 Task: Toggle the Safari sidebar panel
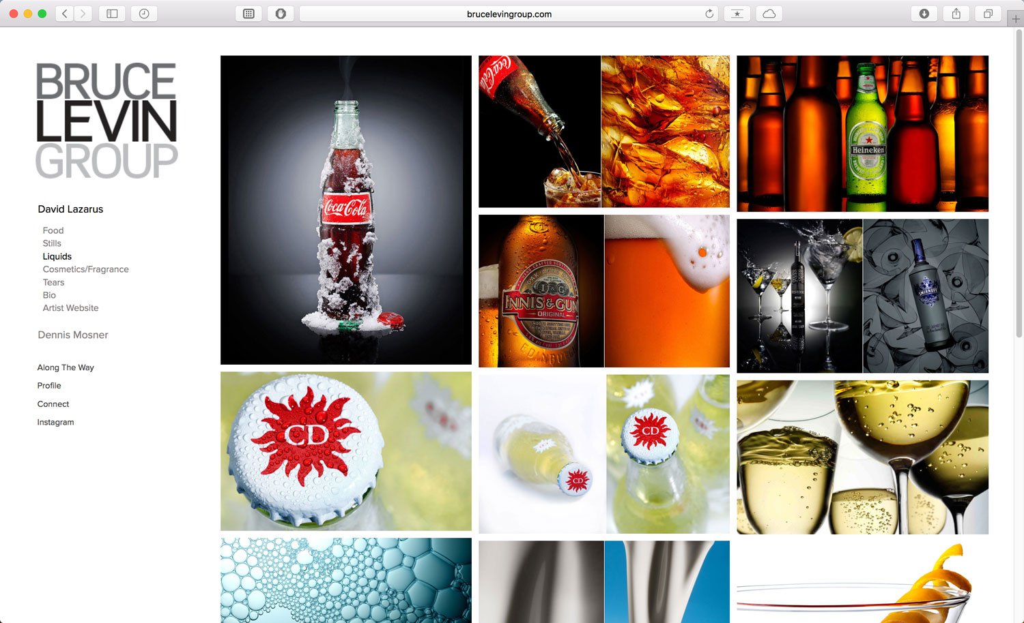(x=112, y=14)
